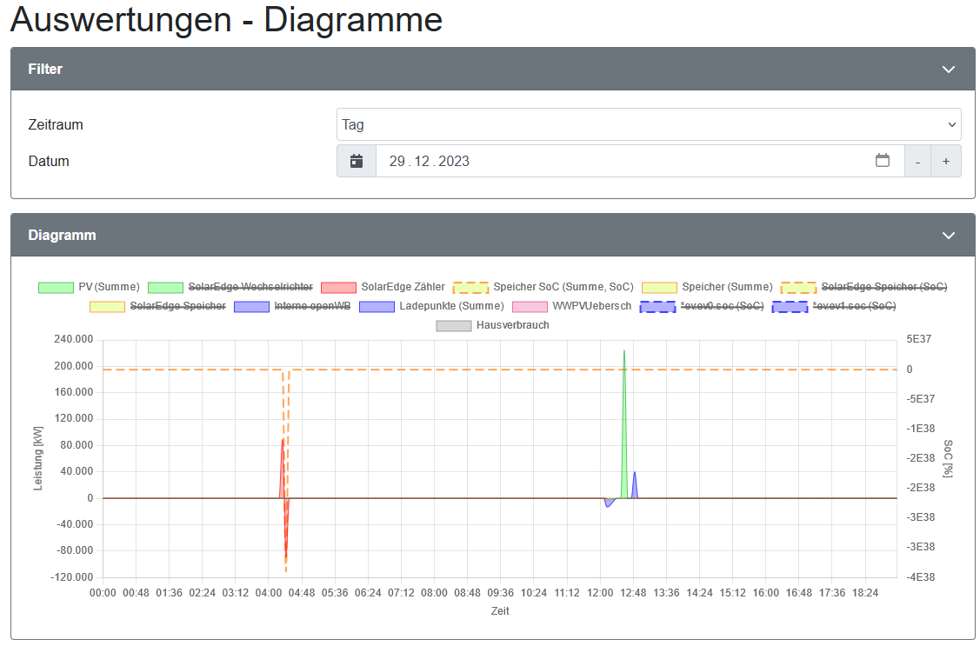Toggle Ladepunkte (Summe) legend item
The height and width of the screenshot is (646, 980).
(x=451, y=306)
